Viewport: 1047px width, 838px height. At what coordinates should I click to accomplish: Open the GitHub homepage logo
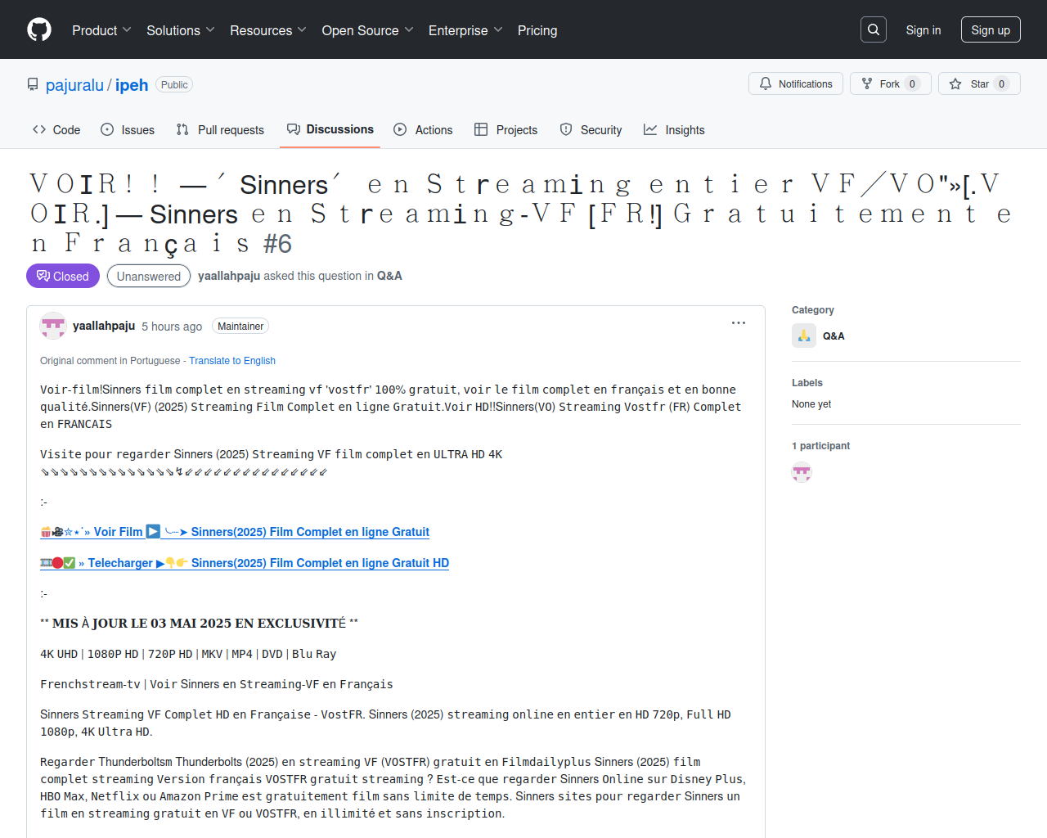pos(39,29)
